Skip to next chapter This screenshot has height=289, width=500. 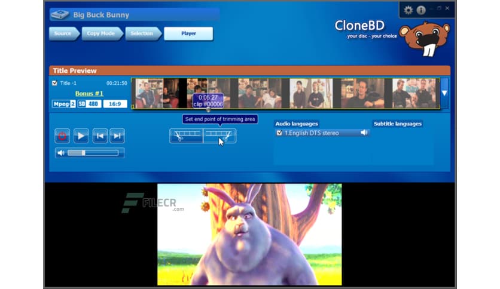[117, 136]
